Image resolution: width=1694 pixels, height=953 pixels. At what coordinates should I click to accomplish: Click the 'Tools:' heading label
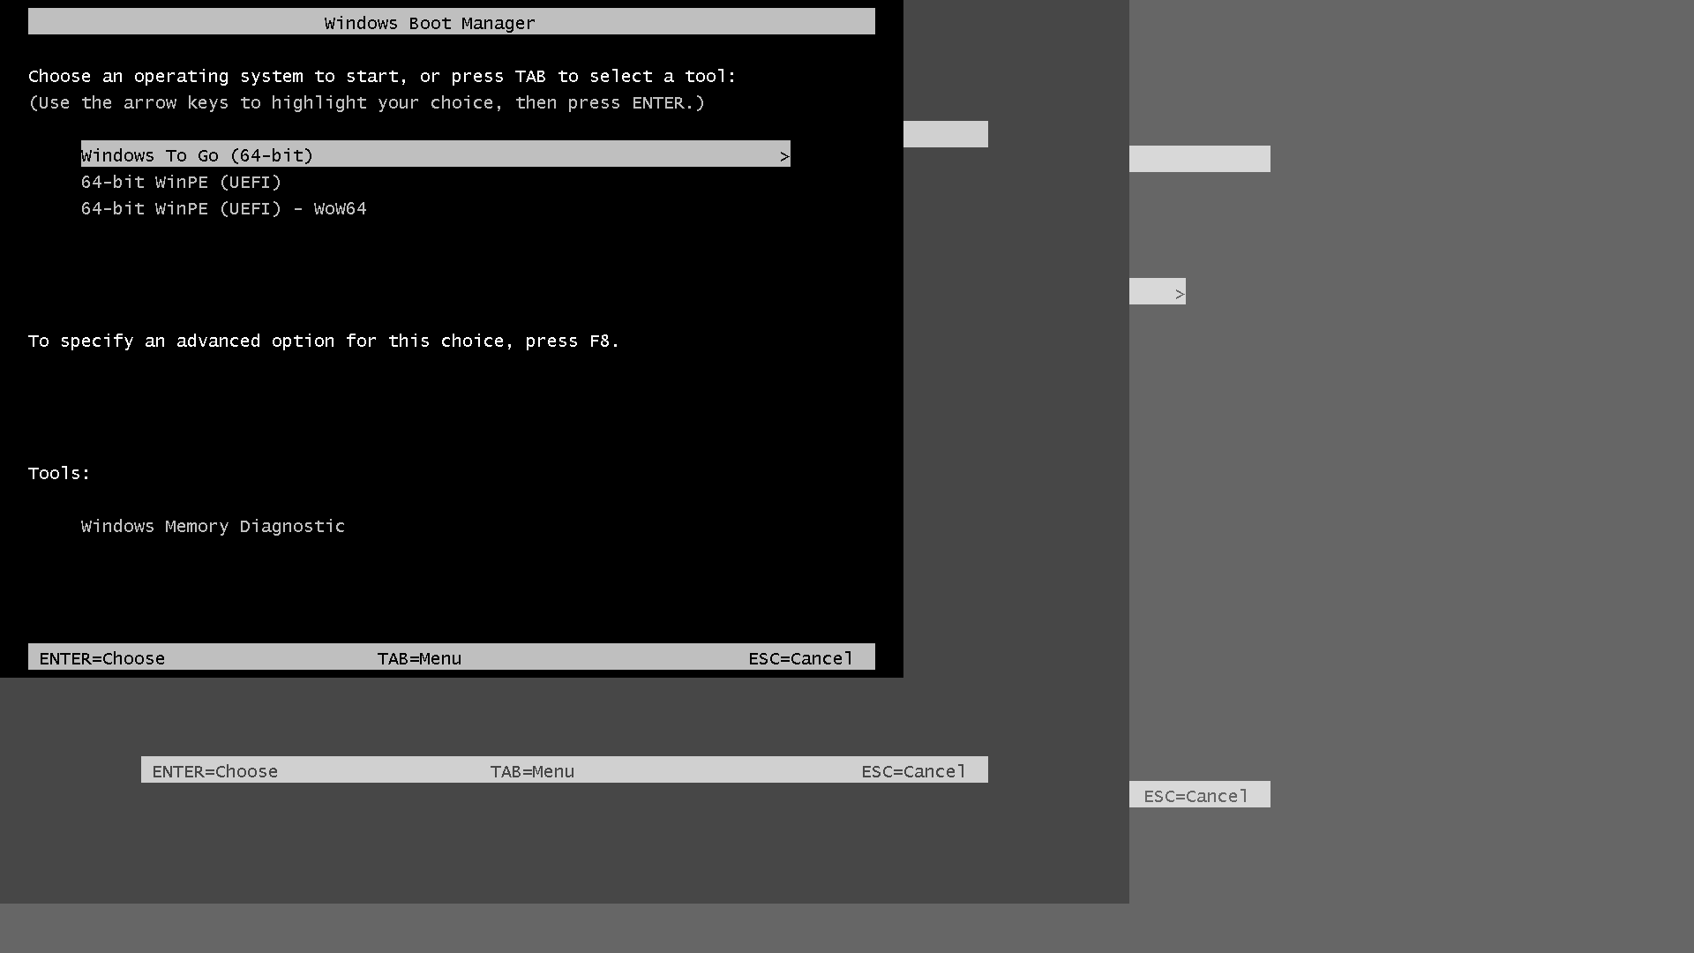[x=59, y=474]
